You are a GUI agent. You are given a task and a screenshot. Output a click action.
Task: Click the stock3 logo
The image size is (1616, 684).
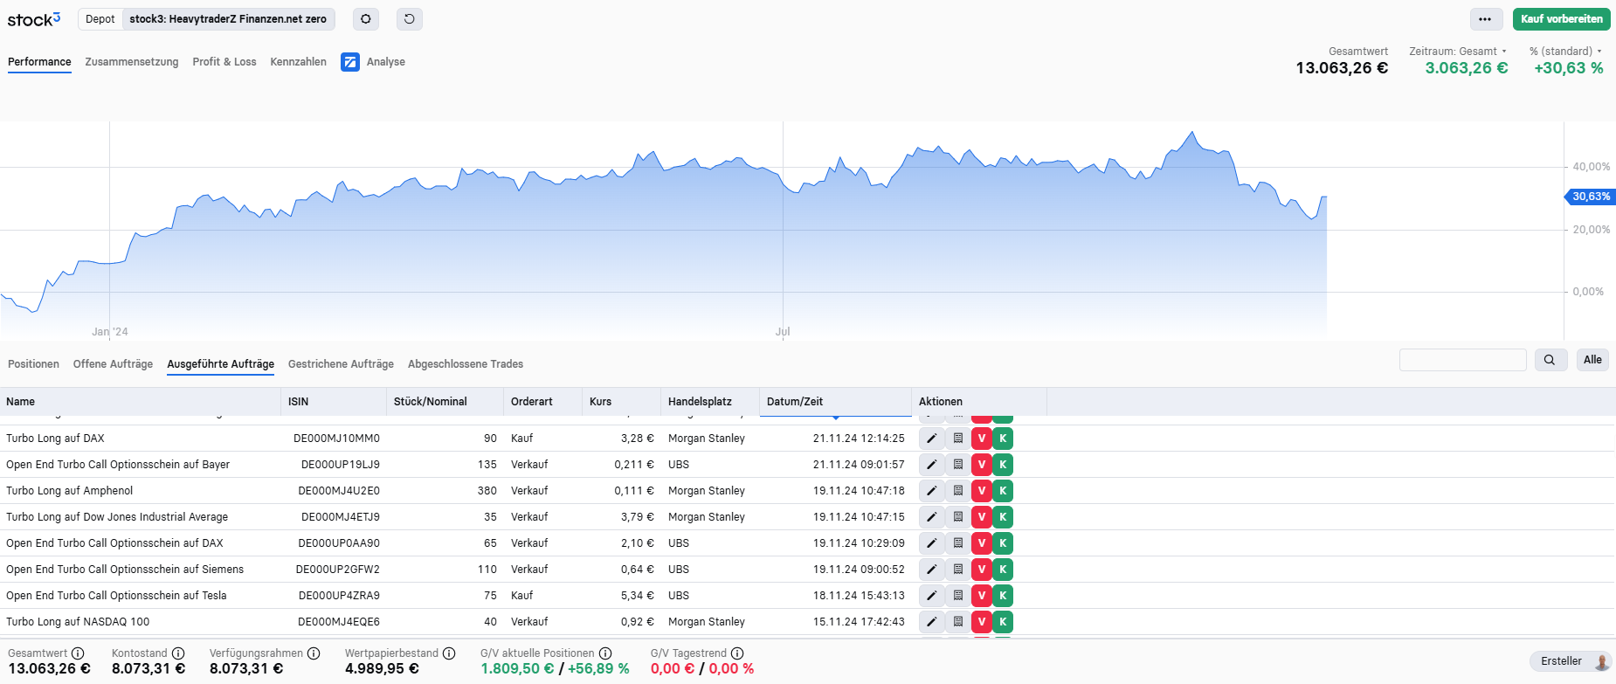pos(34,19)
